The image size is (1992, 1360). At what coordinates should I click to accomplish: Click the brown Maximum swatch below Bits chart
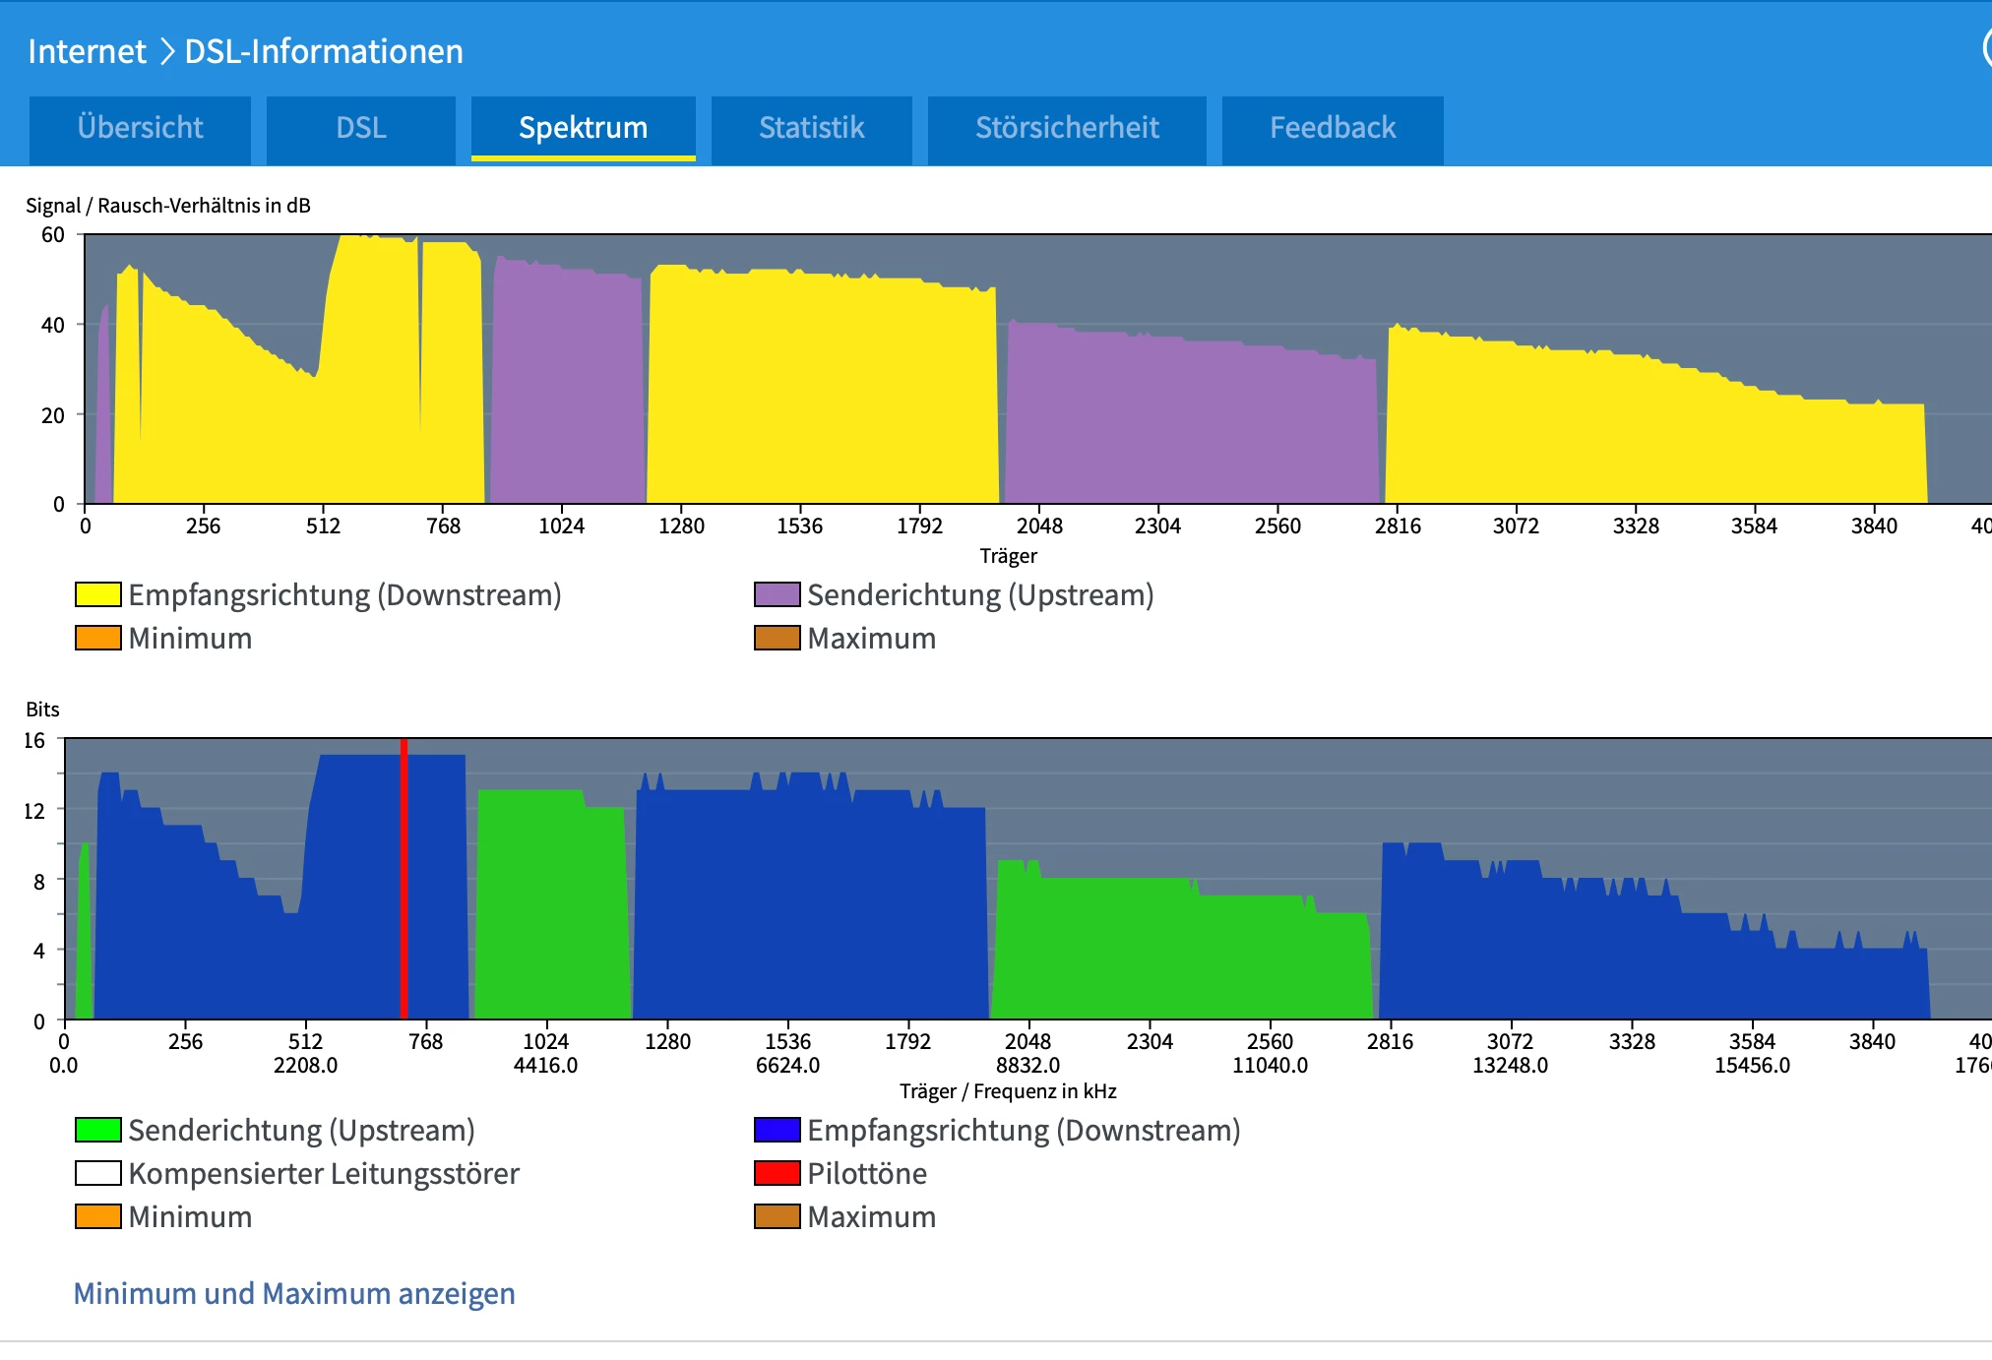[x=777, y=1216]
